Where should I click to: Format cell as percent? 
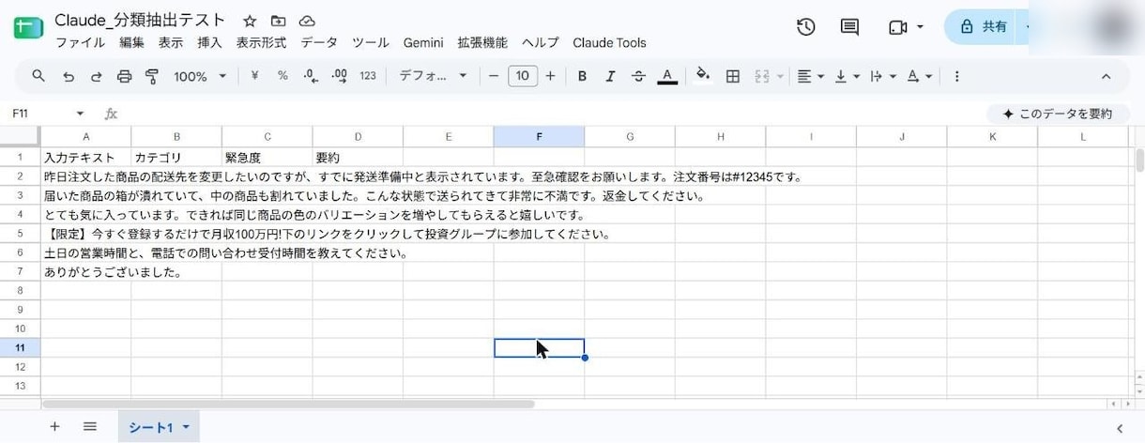[282, 76]
